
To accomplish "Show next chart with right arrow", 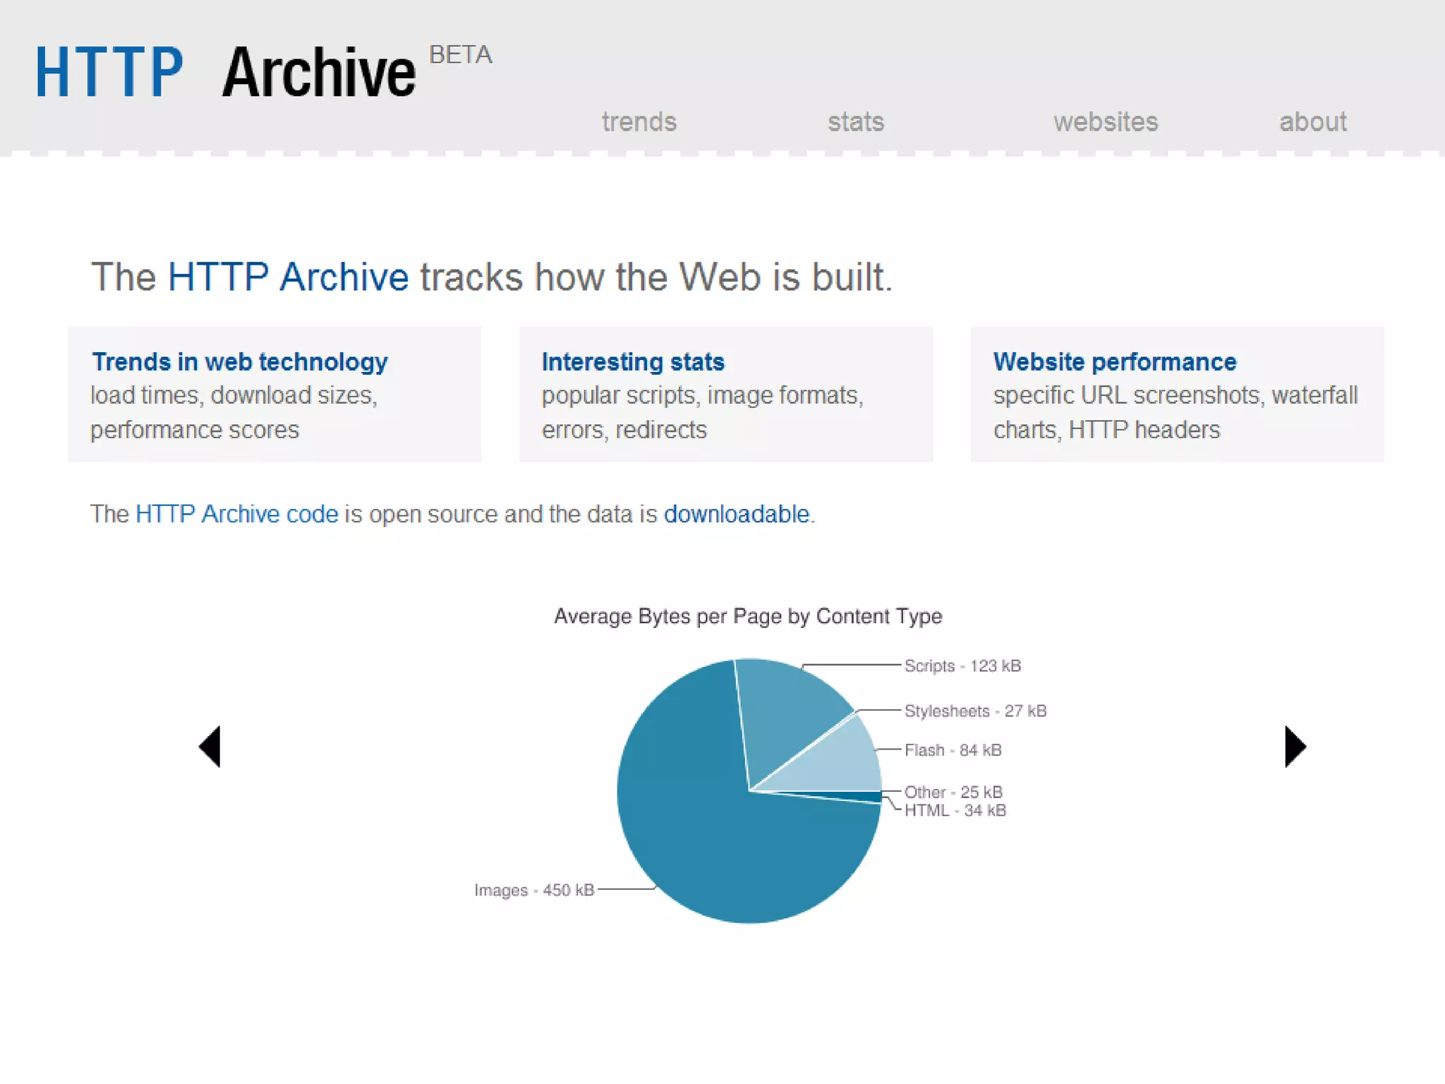I will pyautogui.click(x=1295, y=746).
